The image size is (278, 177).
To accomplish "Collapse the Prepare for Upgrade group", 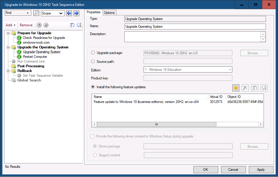I will (8, 33).
